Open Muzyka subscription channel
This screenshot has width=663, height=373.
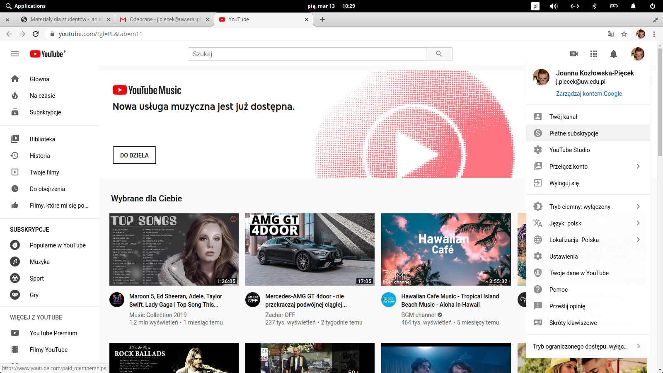[50, 262]
